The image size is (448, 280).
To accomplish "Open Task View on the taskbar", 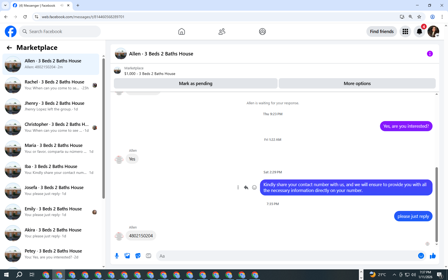I will tap(32, 275).
